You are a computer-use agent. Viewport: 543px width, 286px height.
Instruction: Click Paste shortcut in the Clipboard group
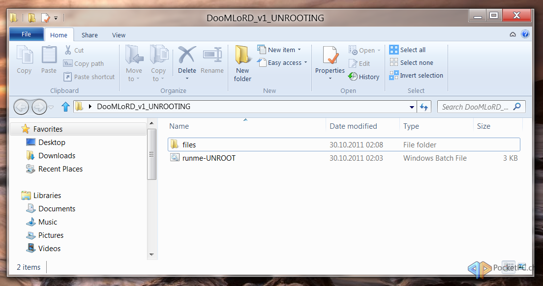point(89,77)
